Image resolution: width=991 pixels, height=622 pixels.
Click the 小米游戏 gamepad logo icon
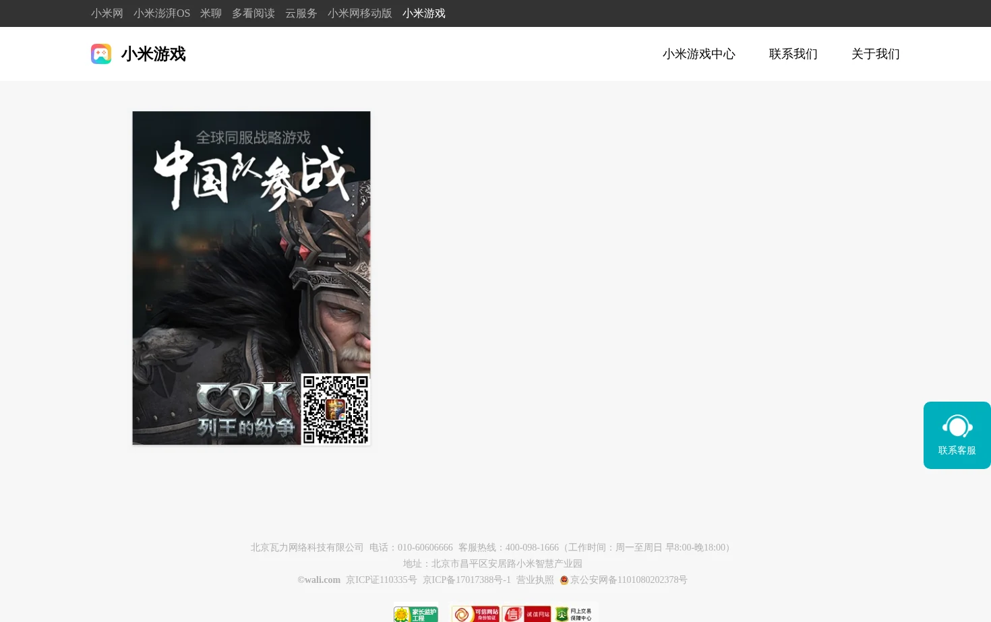coord(101,54)
